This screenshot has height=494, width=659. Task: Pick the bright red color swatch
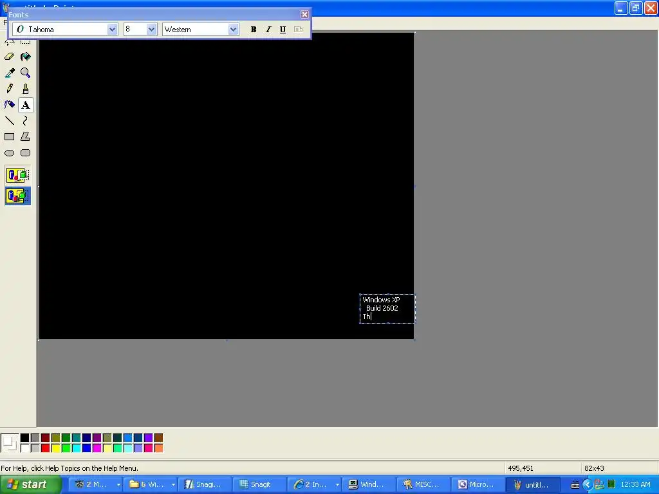click(46, 448)
